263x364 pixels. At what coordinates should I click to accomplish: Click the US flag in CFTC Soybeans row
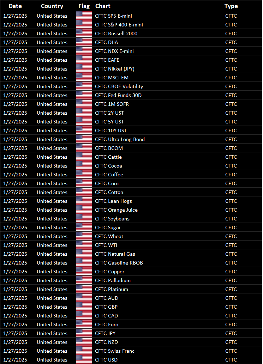tap(84, 219)
